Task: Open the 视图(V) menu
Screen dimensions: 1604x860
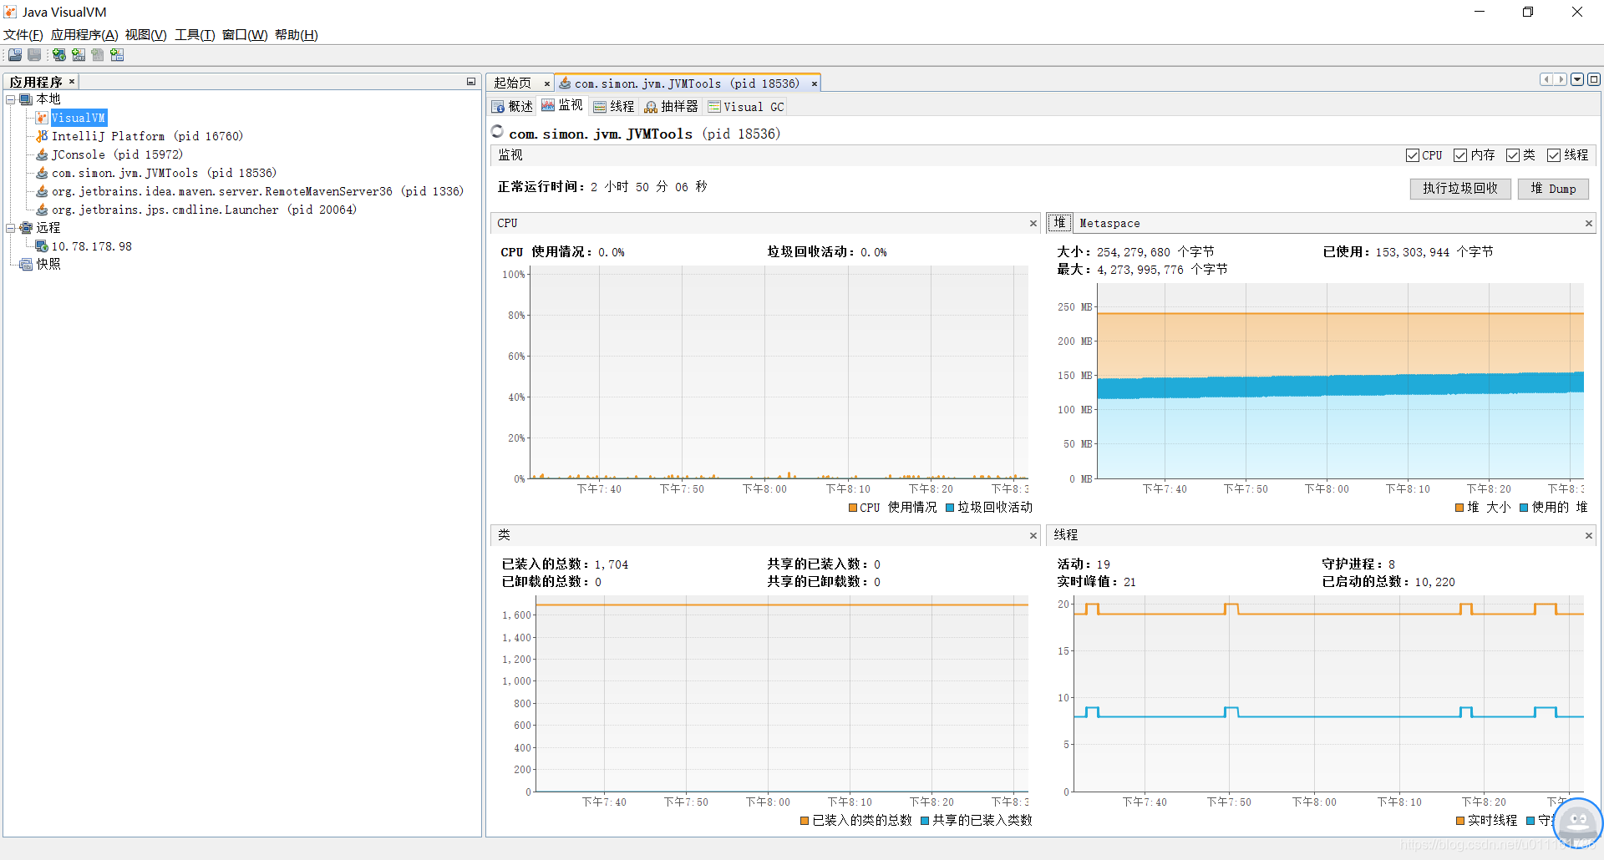Action: [x=146, y=35]
